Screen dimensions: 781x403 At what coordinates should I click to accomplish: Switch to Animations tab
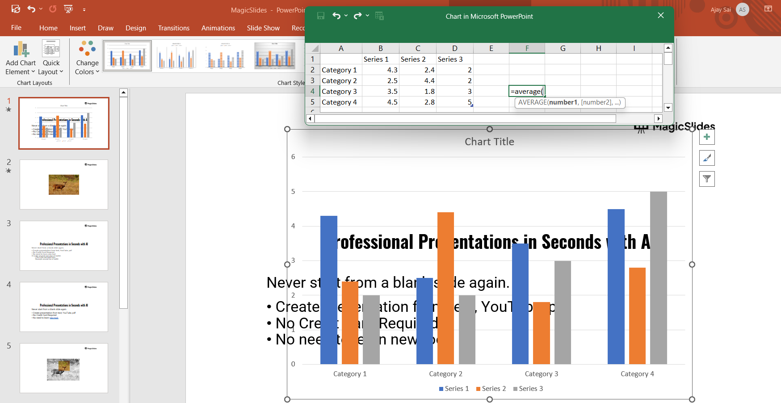(x=218, y=28)
